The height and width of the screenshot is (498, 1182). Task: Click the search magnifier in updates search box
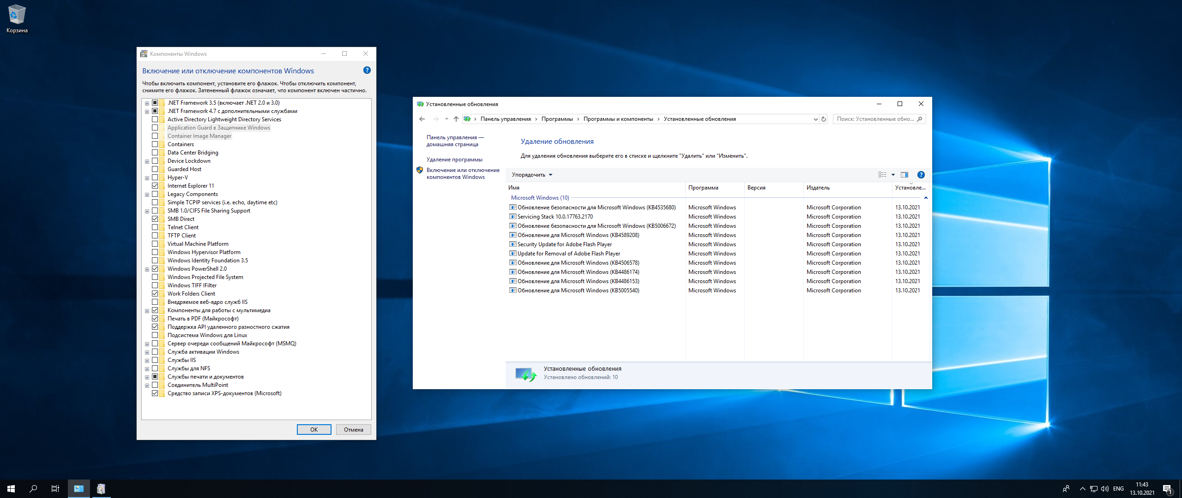[x=919, y=119]
